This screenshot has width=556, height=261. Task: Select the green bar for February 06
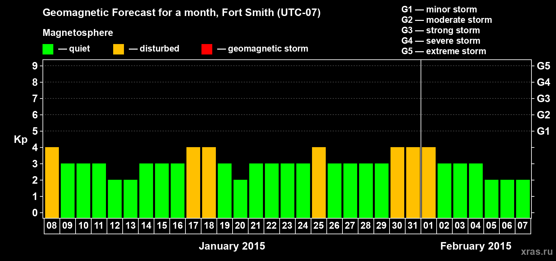[x=507, y=199]
